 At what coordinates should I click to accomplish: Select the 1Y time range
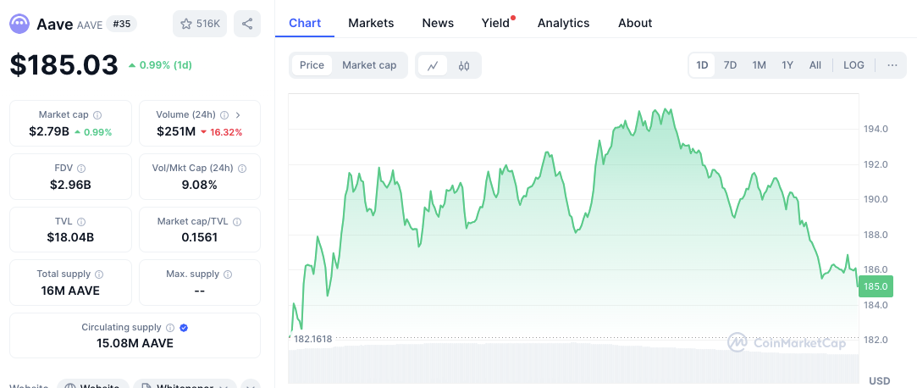click(x=787, y=65)
